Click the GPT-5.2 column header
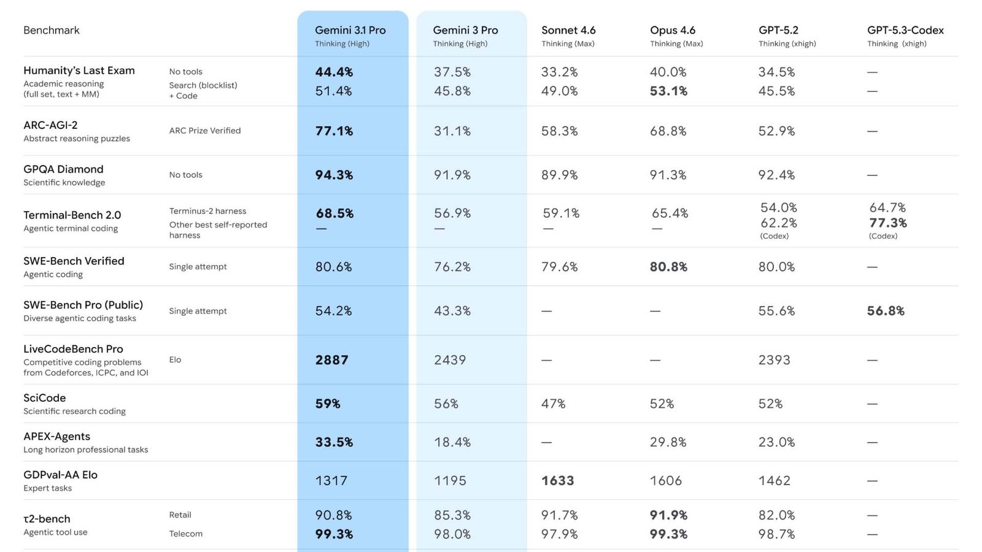 (x=778, y=30)
